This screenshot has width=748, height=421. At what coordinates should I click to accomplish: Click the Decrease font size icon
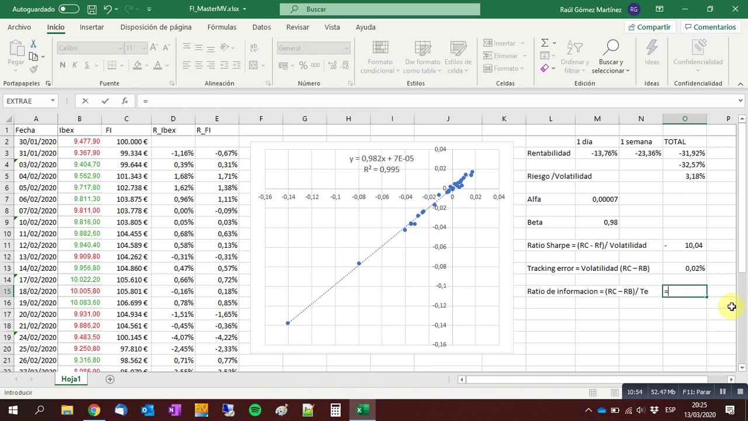pyautogui.click(x=165, y=48)
